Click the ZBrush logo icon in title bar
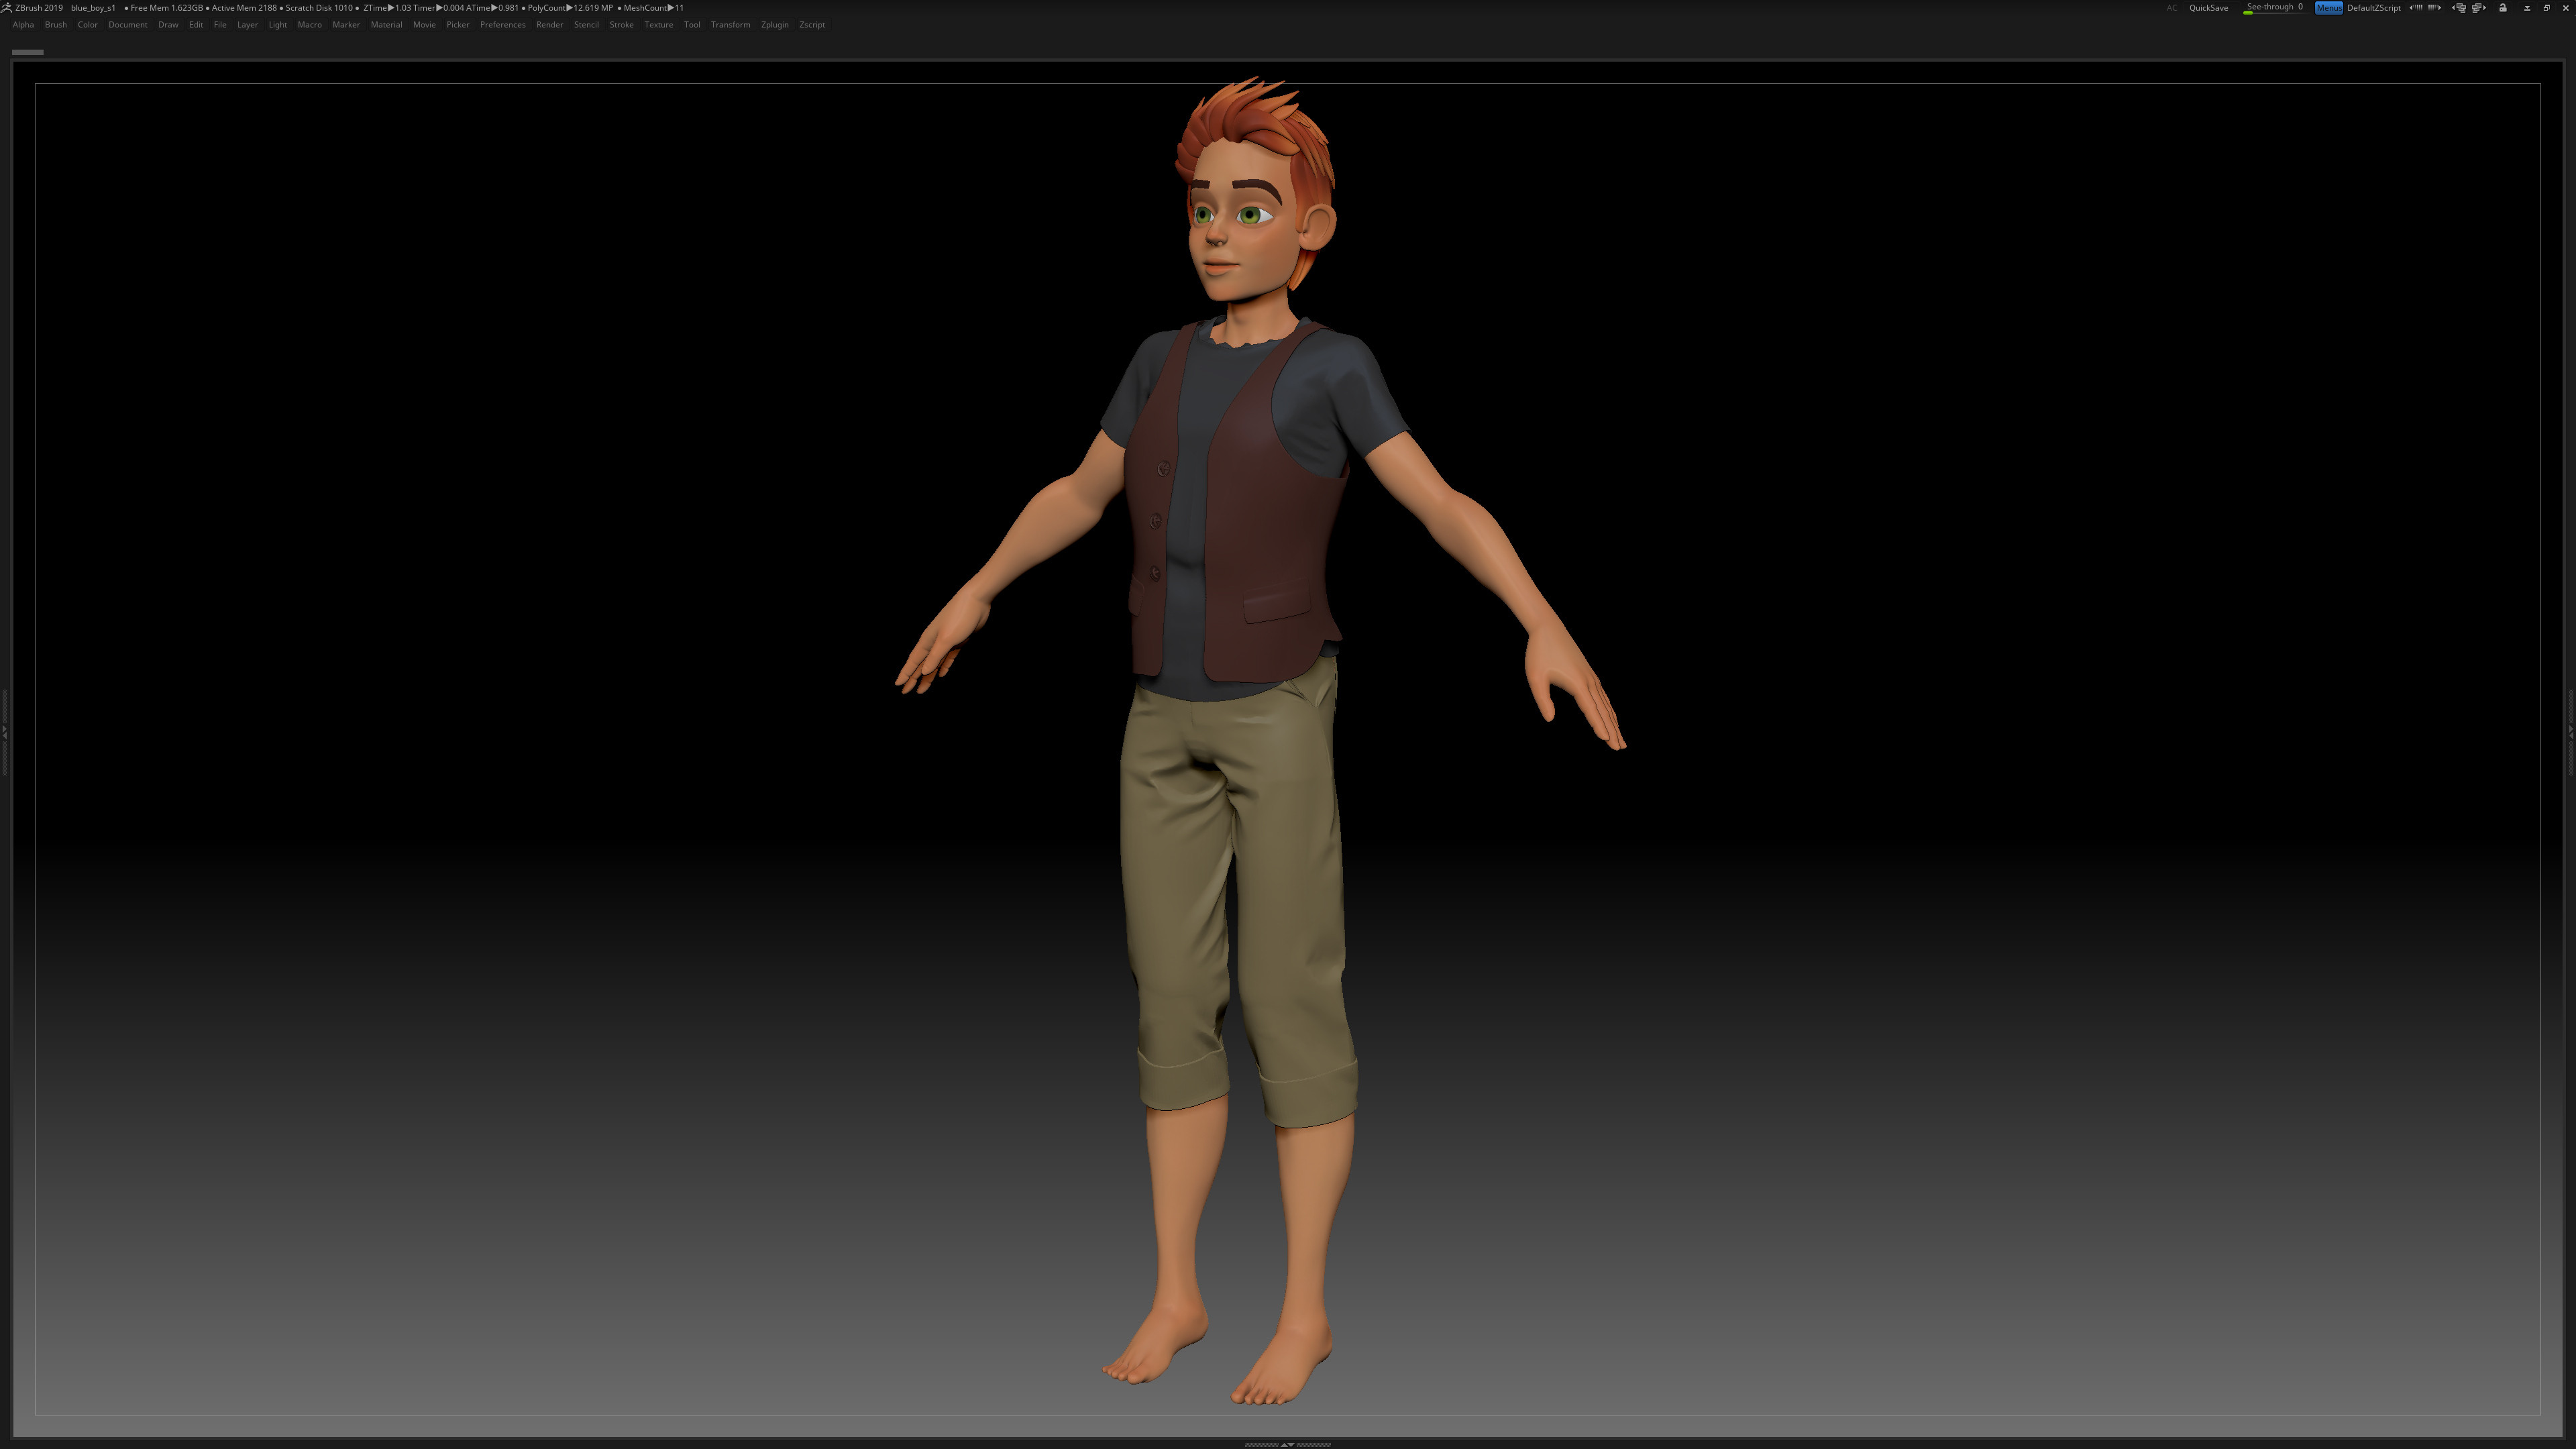 [7, 7]
